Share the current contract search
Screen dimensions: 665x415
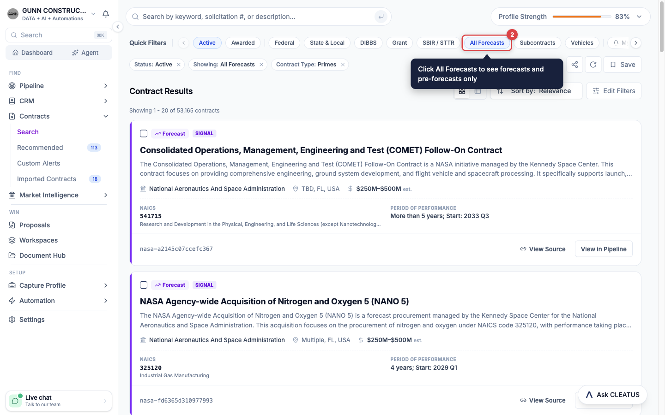pos(574,65)
